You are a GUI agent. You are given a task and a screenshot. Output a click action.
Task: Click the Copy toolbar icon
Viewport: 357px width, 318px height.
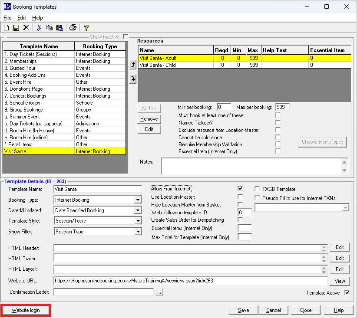(x=49, y=28)
